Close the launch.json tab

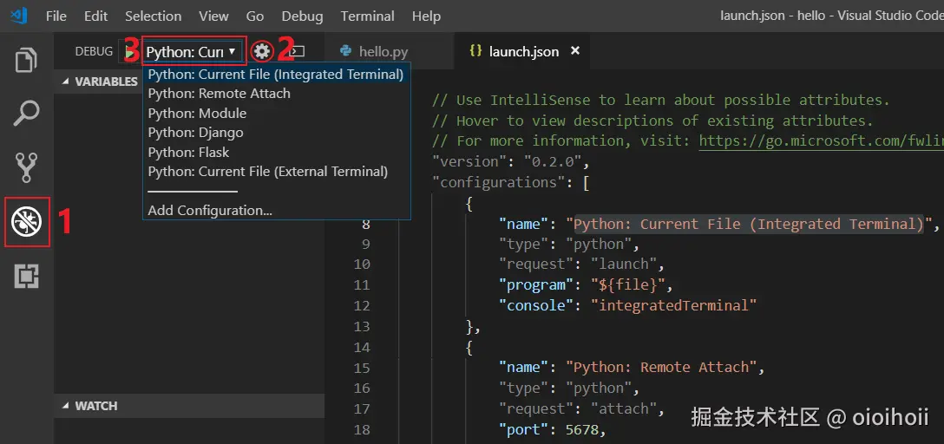click(575, 51)
